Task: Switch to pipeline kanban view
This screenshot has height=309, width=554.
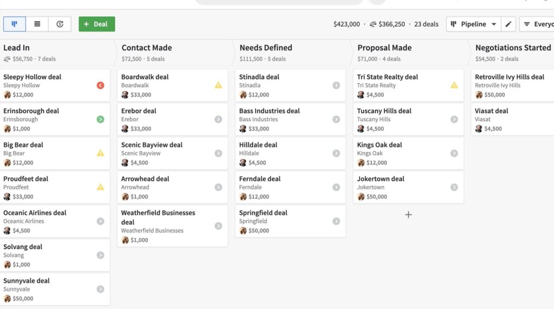Action: [x=15, y=24]
